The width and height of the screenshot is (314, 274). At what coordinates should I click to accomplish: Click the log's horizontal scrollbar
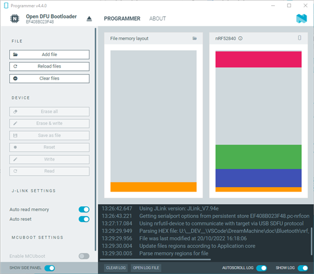tap(155, 259)
